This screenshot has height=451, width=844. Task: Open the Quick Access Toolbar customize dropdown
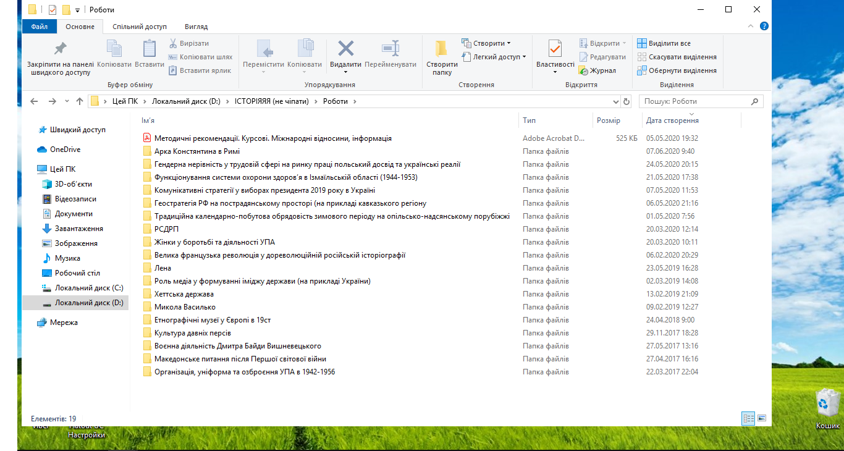(x=77, y=10)
